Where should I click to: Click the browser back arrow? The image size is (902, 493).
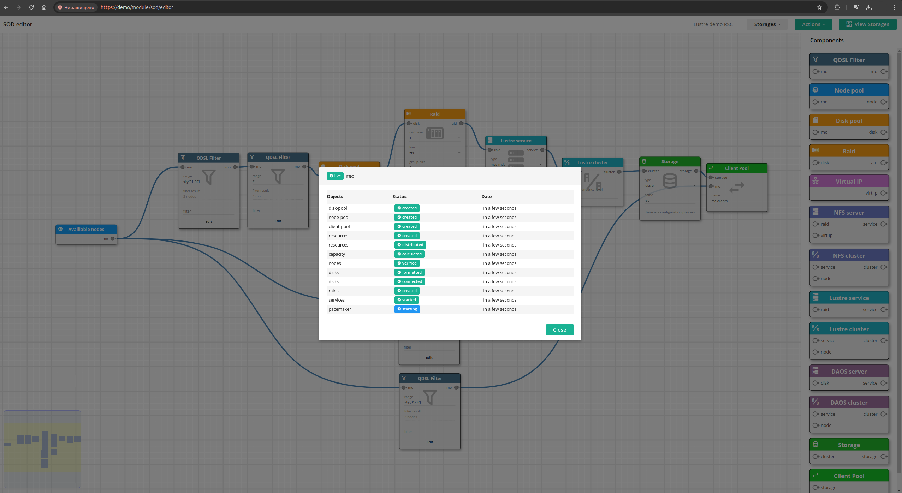point(6,7)
